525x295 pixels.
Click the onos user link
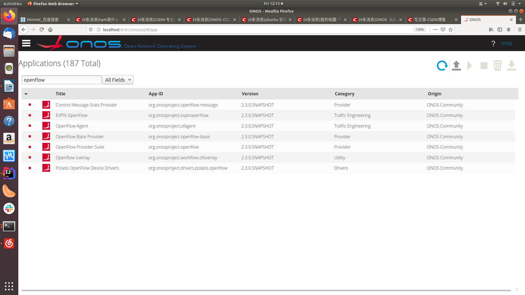pyautogui.click(x=506, y=43)
